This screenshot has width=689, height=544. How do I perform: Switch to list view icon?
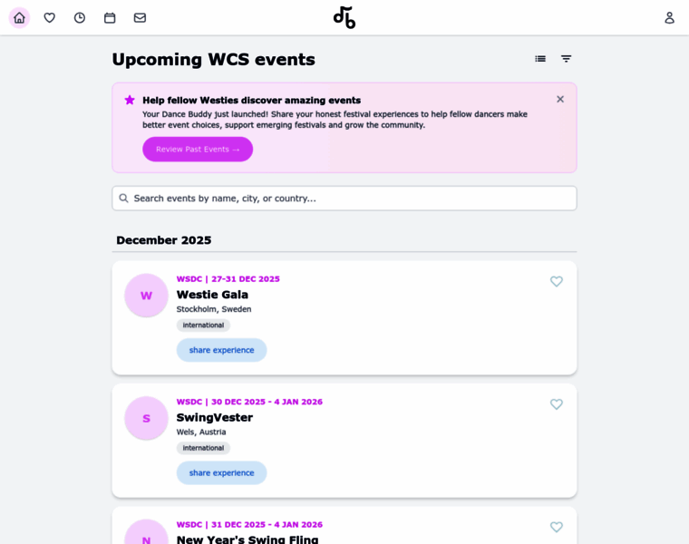[x=540, y=59]
